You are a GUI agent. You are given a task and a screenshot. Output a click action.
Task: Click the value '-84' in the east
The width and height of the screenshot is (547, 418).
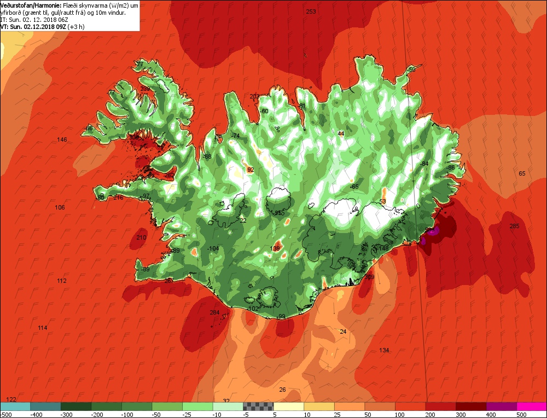pyautogui.click(x=424, y=164)
